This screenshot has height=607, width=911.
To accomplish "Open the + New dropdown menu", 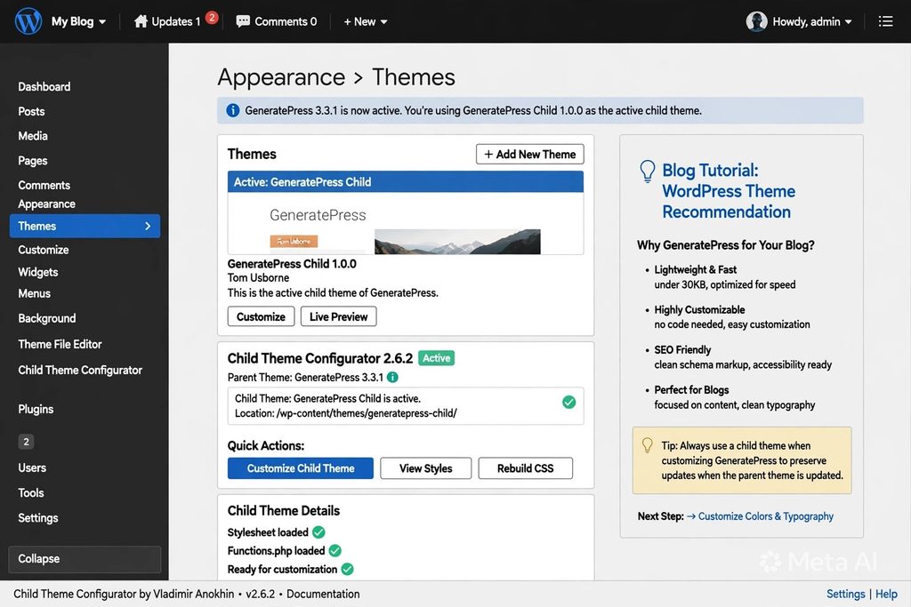I will pyautogui.click(x=365, y=21).
